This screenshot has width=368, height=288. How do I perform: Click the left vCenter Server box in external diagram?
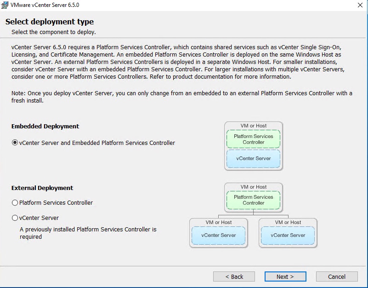(x=219, y=235)
